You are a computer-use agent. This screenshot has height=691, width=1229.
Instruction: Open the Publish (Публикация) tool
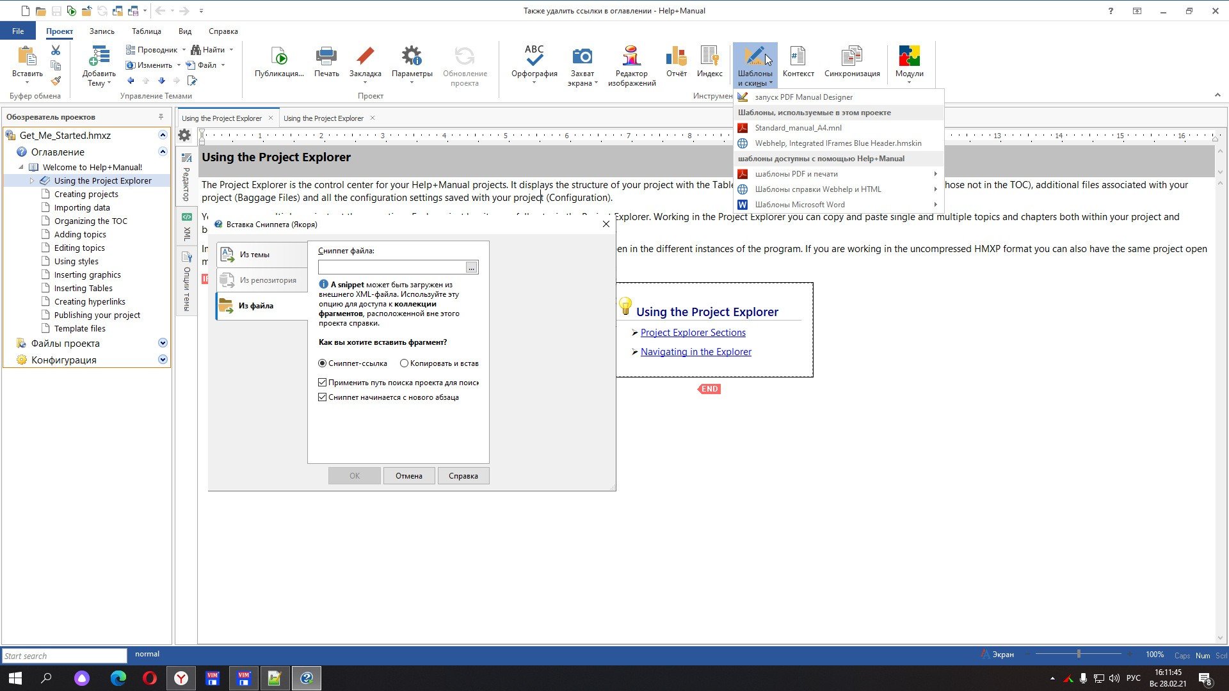pos(279,56)
